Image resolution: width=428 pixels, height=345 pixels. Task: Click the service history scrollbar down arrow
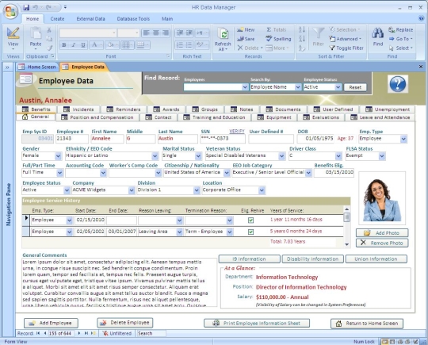[347, 244]
